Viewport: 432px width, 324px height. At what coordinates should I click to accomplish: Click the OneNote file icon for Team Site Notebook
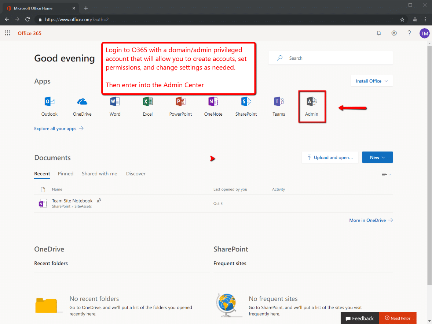pyautogui.click(x=43, y=203)
